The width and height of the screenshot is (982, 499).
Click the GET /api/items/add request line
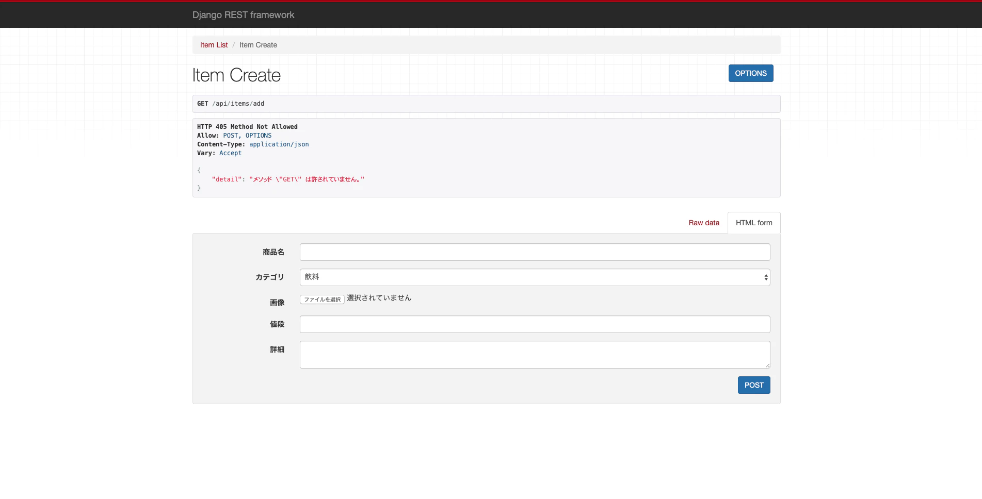(x=231, y=104)
